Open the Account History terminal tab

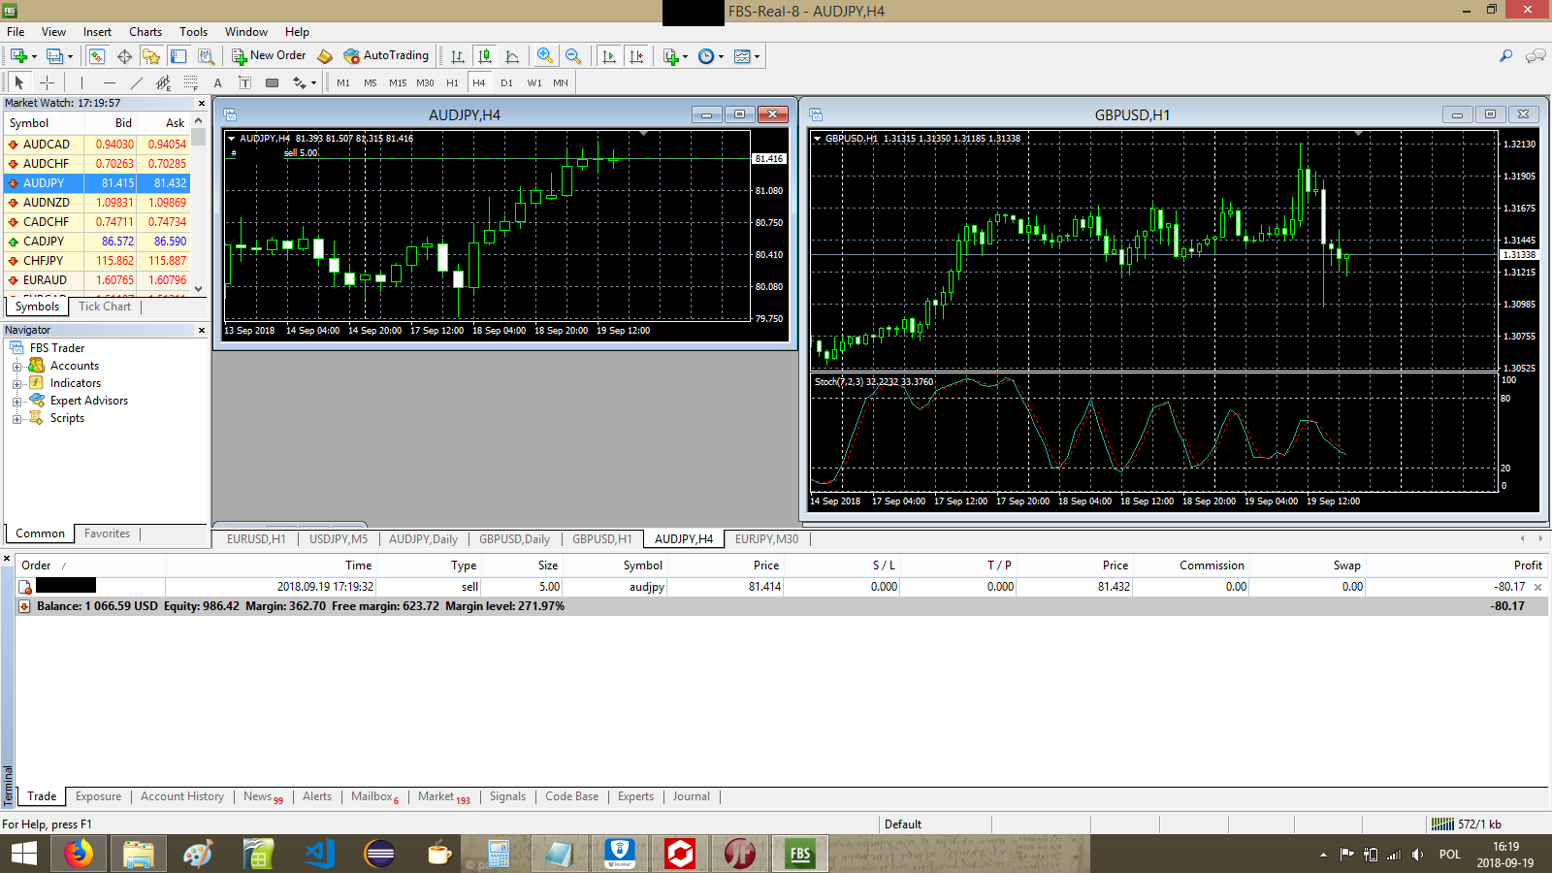[x=182, y=796]
